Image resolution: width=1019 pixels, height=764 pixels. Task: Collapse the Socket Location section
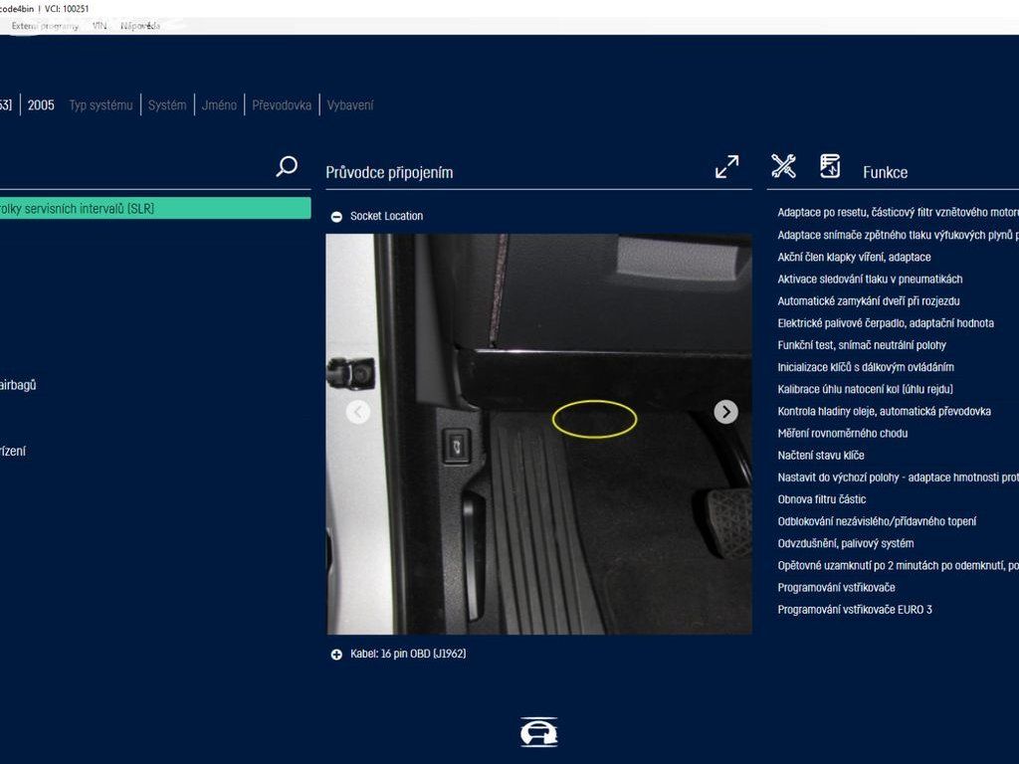[336, 217]
